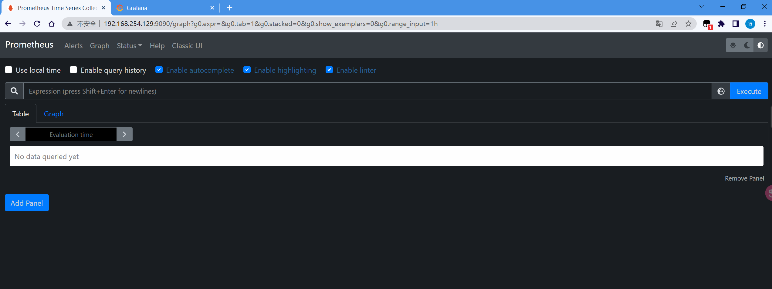This screenshot has height=289, width=772.
Task: Expand the Status dropdown menu
Action: click(x=129, y=45)
